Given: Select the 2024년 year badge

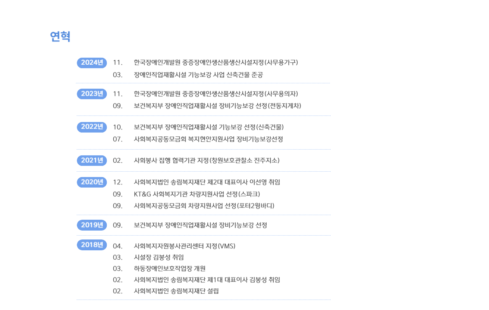Looking at the screenshot, I should (x=92, y=63).
